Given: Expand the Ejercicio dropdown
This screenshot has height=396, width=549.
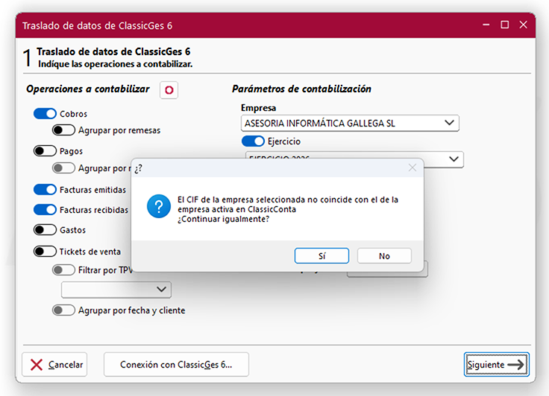Looking at the screenshot, I should [x=453, y=159].
